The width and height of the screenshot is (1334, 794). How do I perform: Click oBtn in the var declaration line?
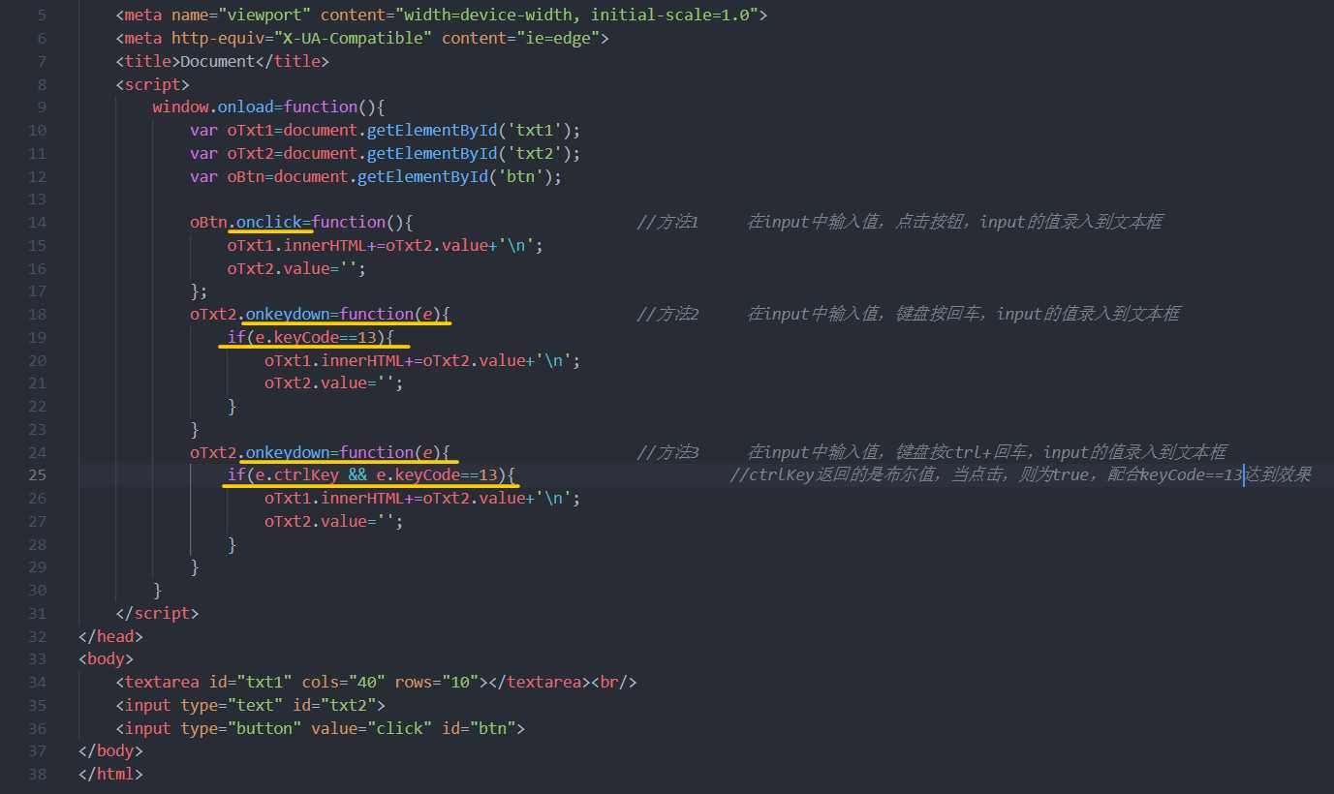(246, 176)
